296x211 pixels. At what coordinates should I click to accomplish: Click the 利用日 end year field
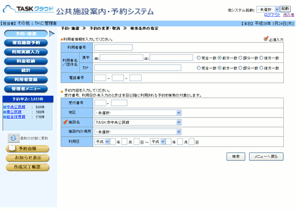click(x=168, y=142)
